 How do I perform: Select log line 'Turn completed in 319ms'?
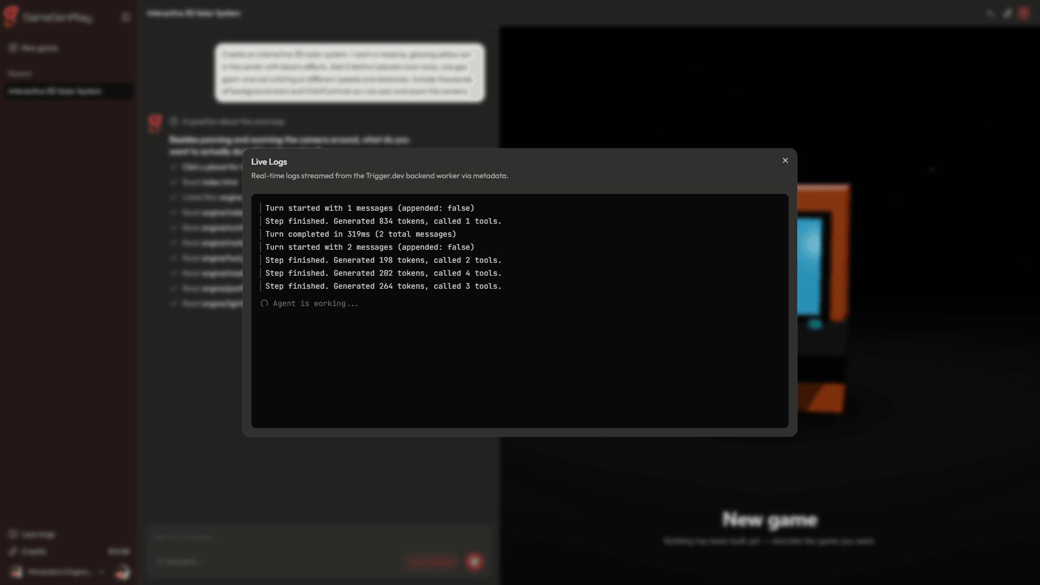pyautogui.click(x=361, y=234)
